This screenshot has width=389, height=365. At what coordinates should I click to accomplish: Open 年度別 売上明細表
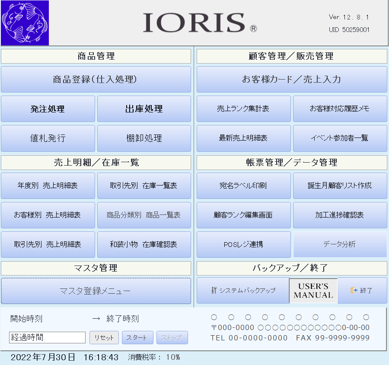coord(48,186)
